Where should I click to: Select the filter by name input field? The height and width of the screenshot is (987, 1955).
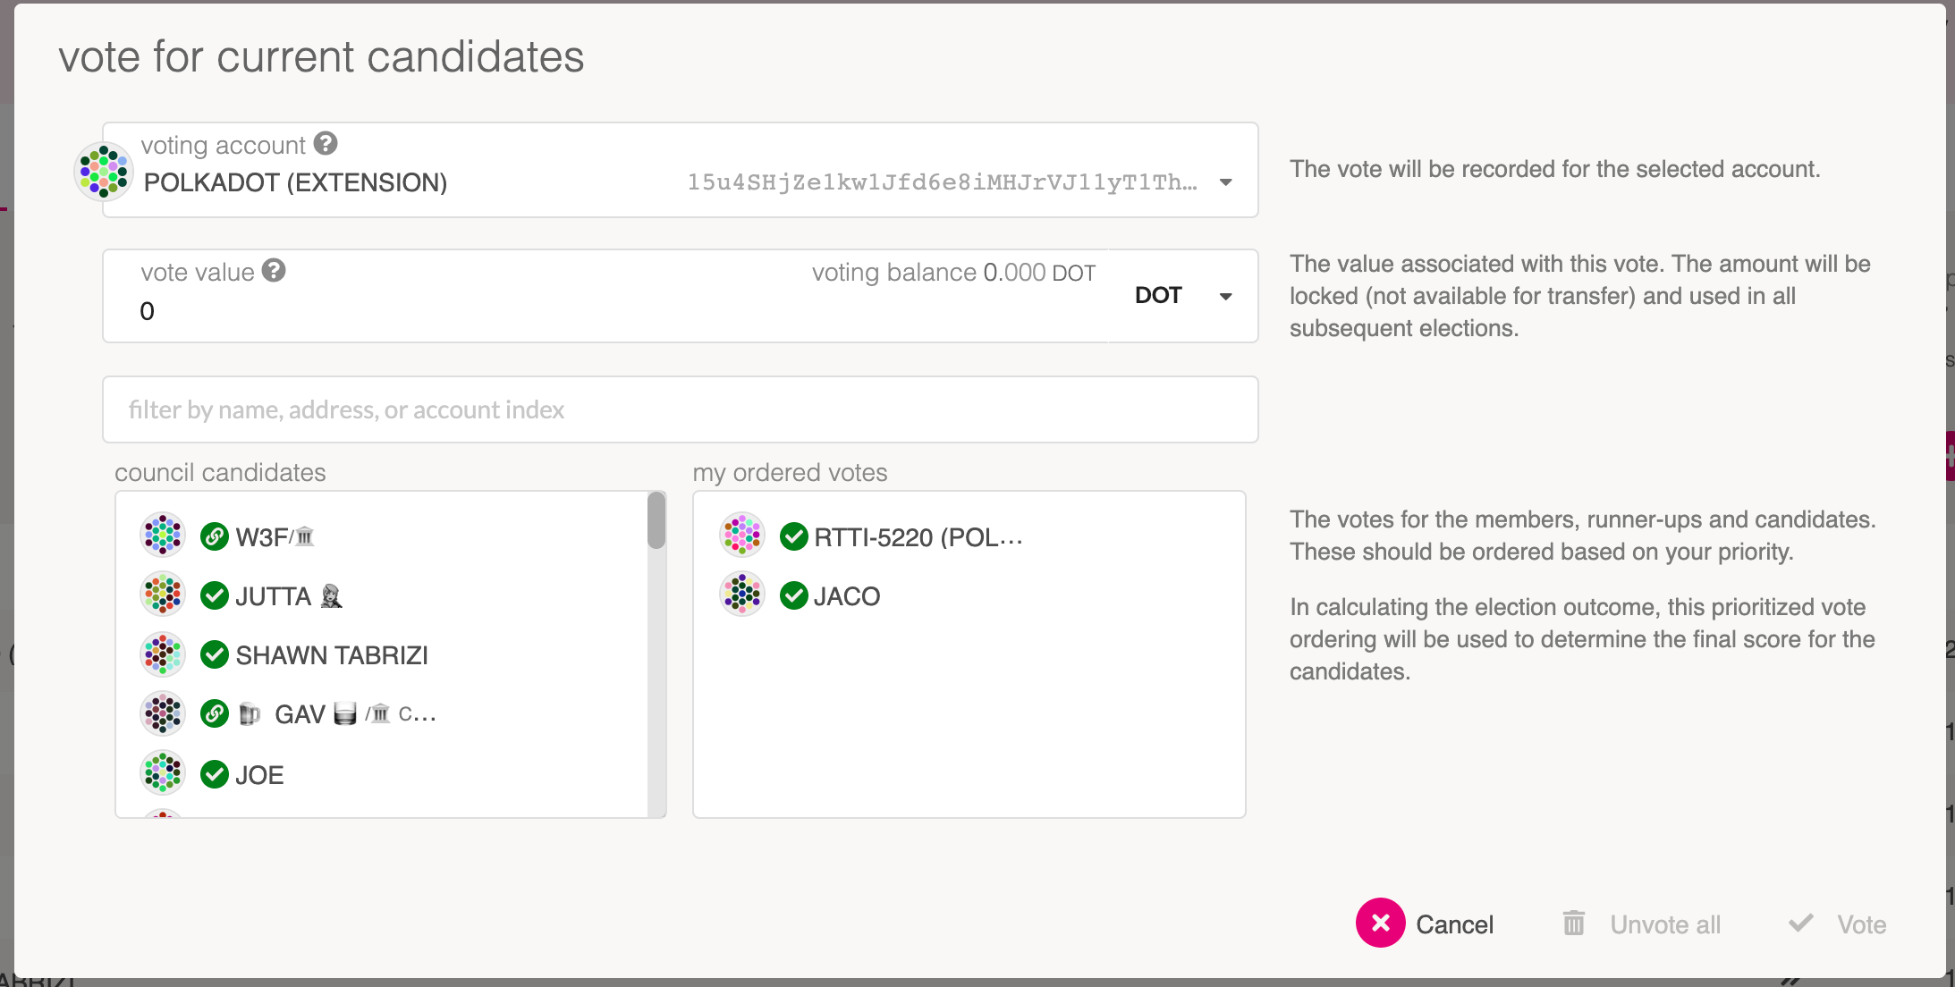(x=680, y=408)
